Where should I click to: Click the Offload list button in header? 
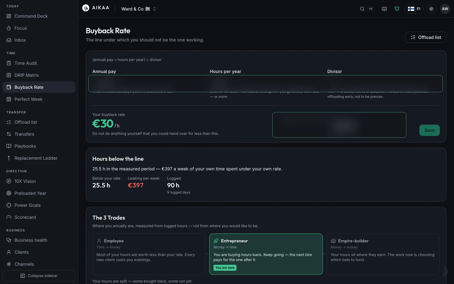426,37
